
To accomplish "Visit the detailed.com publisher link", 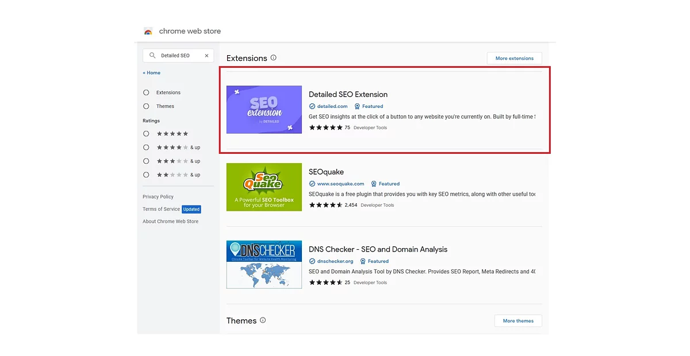I will (332, 106).
